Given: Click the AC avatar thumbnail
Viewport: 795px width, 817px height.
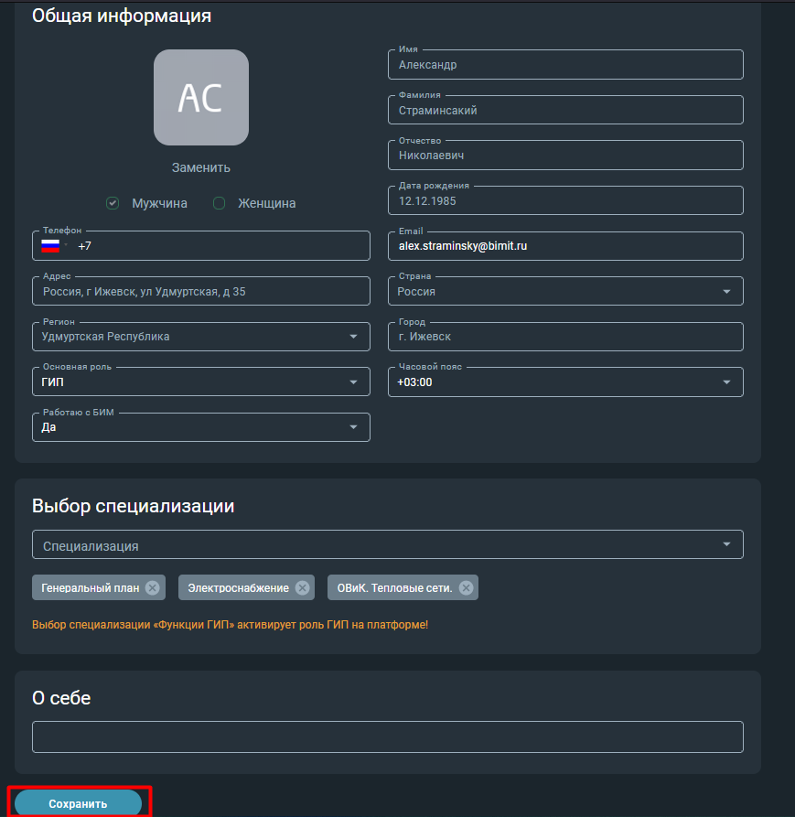Looking at the screenshot, I should tap(201, 97).
